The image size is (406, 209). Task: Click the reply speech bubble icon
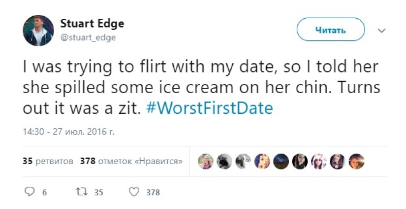[x=28, y=192]
